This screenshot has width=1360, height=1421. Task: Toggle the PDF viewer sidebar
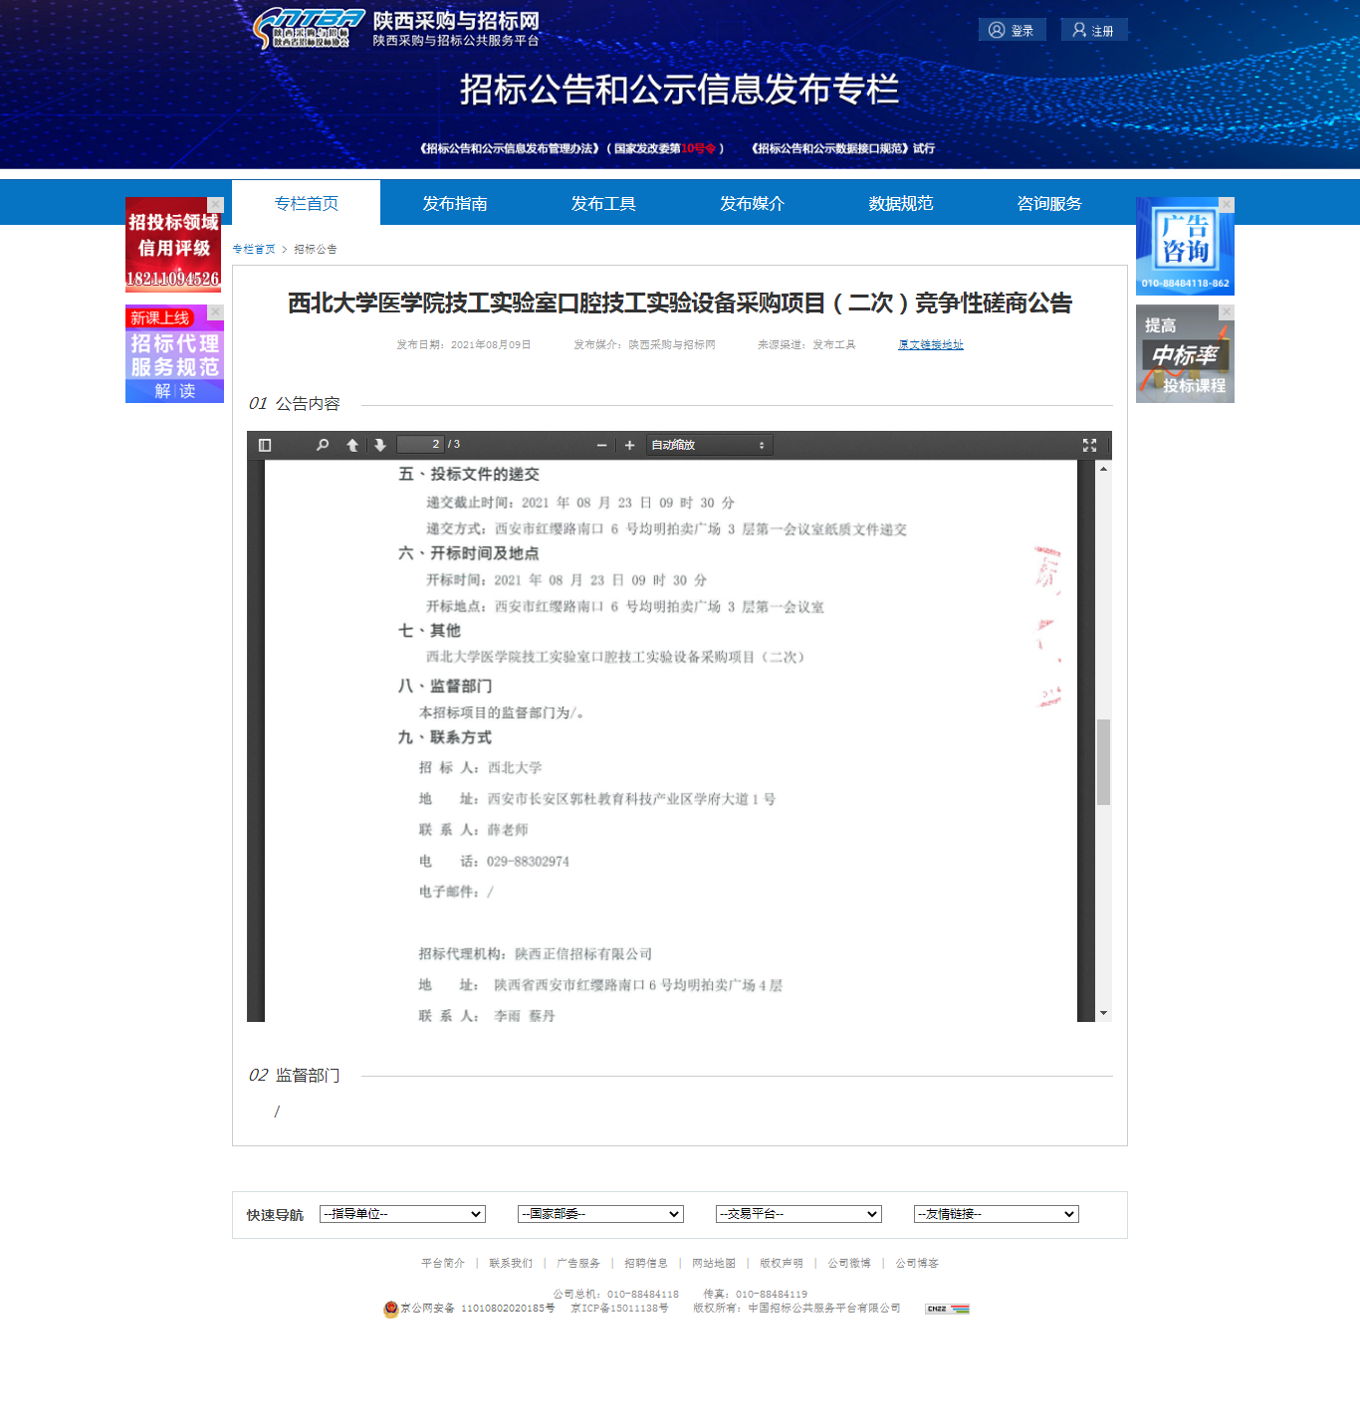click(265, 445)
